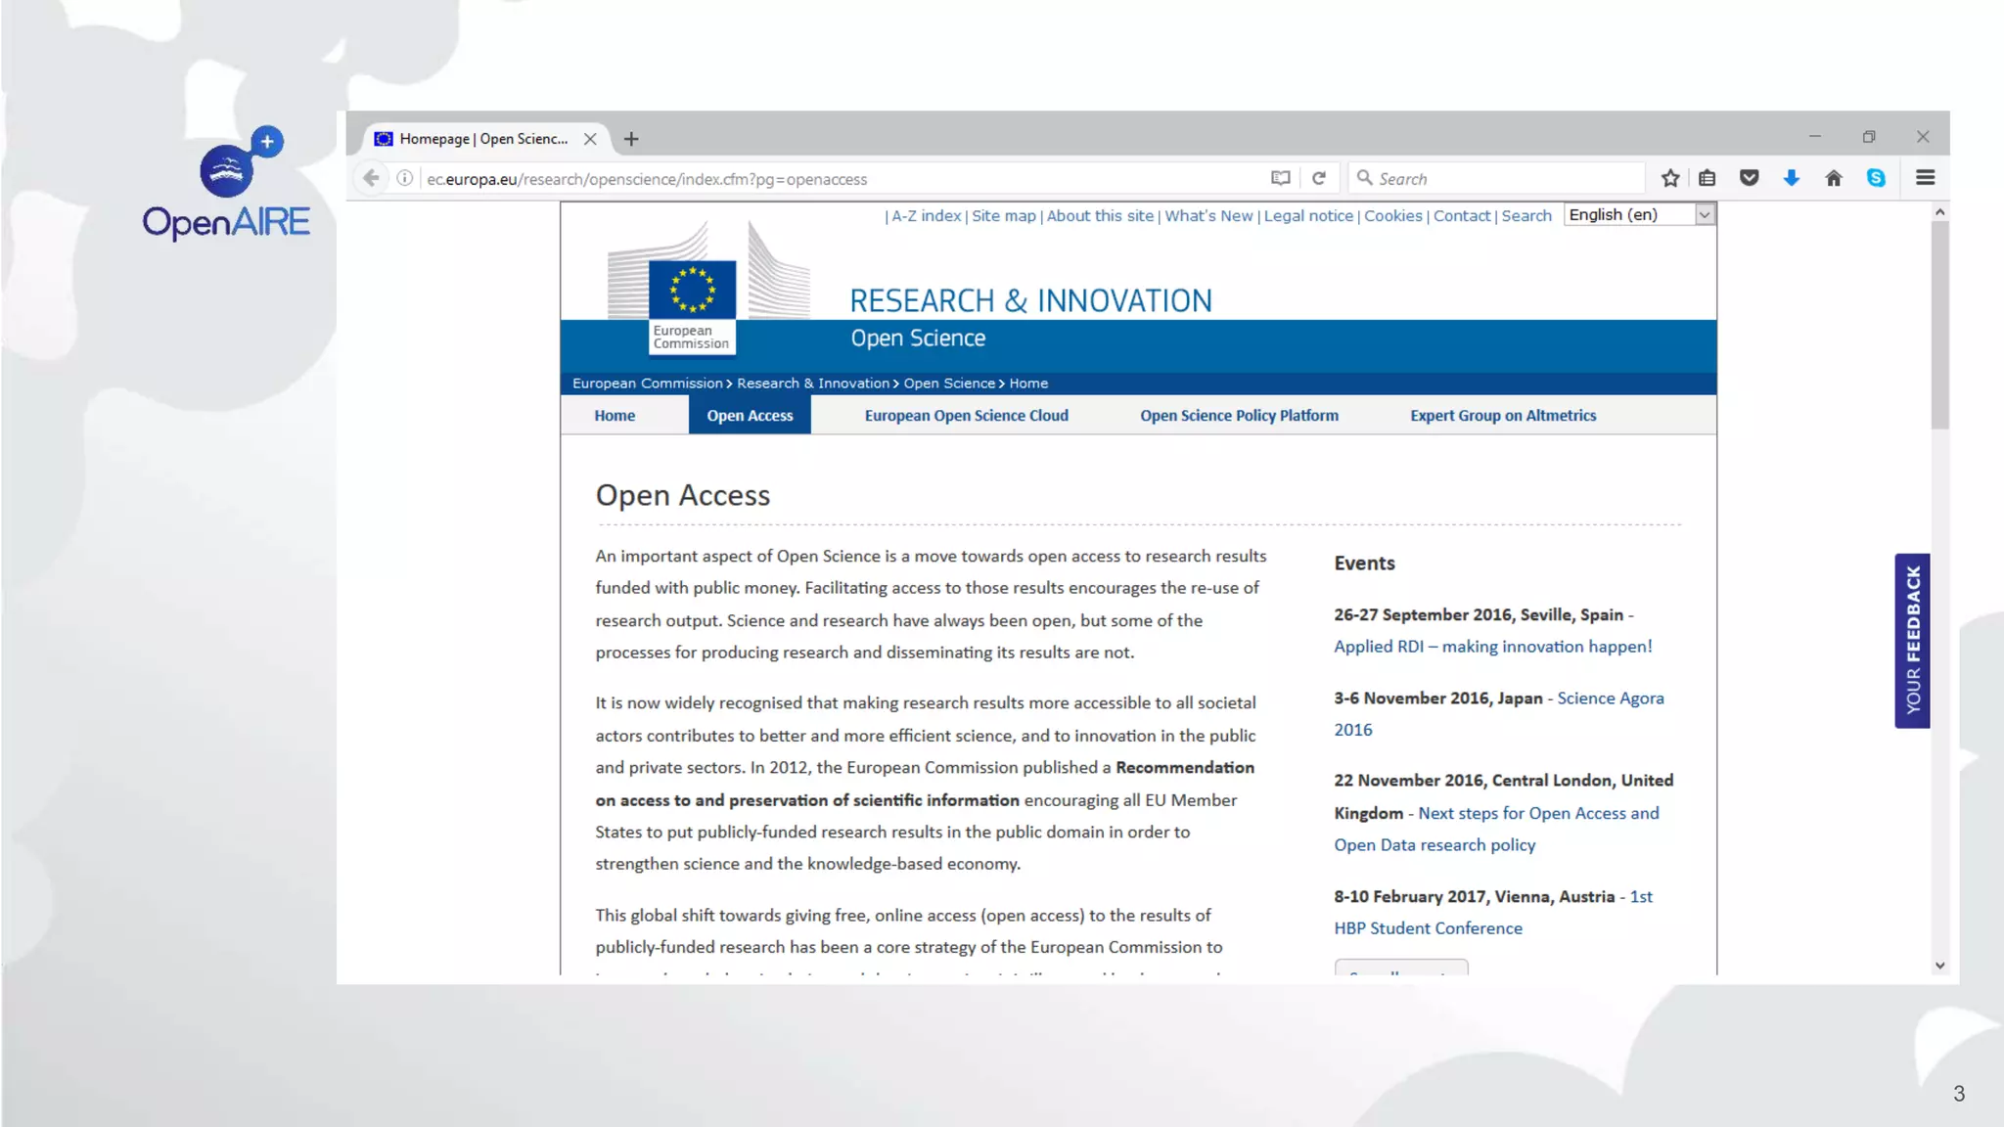Toggle reader view icon

(x=1280, y=178)
